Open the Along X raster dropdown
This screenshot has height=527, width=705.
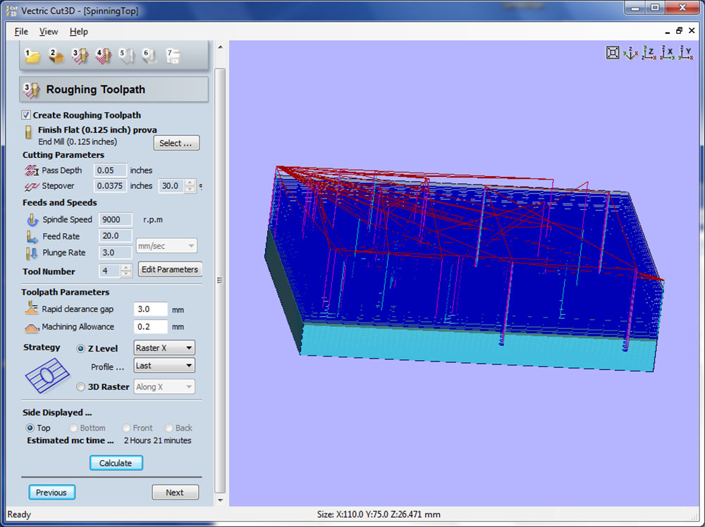(x=164, y=387)
